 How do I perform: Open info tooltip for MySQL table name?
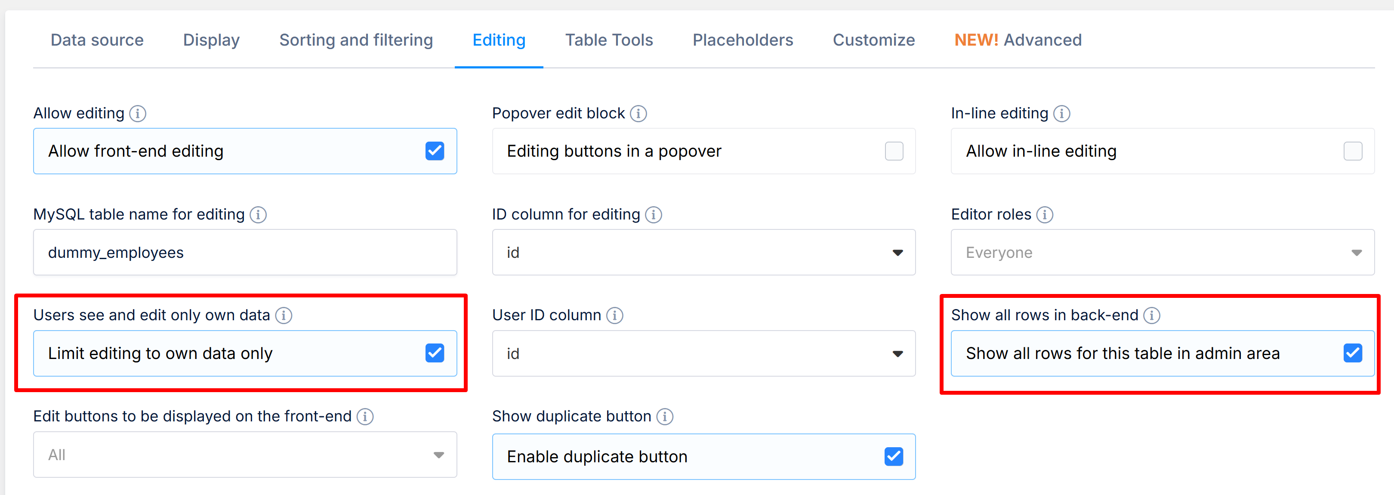(x=258, y=215)
